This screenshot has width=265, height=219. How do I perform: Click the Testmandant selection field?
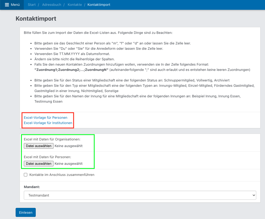[140, 195]
